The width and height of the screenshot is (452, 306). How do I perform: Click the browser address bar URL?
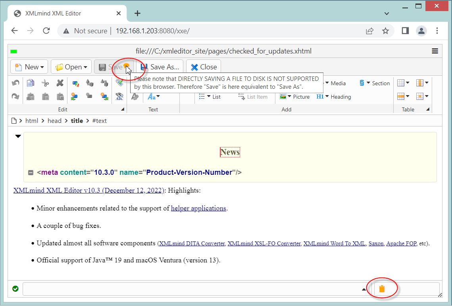click(152, 31)
